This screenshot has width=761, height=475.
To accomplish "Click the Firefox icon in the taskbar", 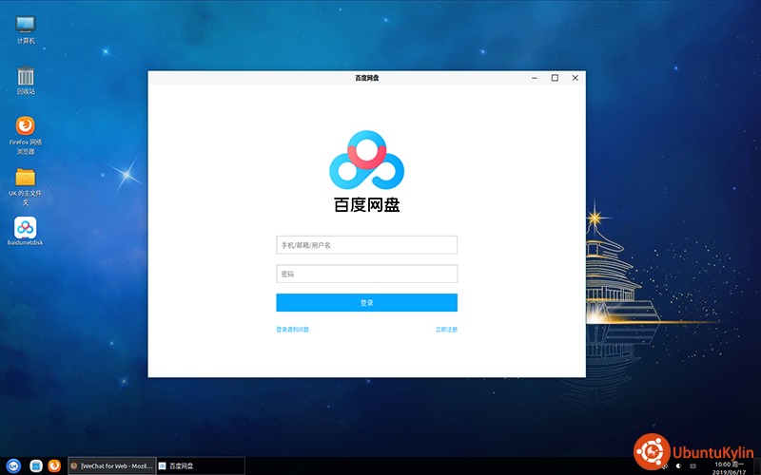I will coord(55,465).
